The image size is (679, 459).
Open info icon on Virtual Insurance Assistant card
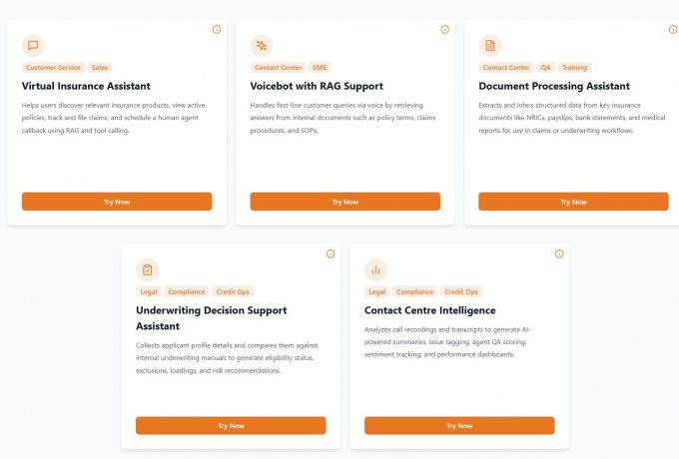217,29
